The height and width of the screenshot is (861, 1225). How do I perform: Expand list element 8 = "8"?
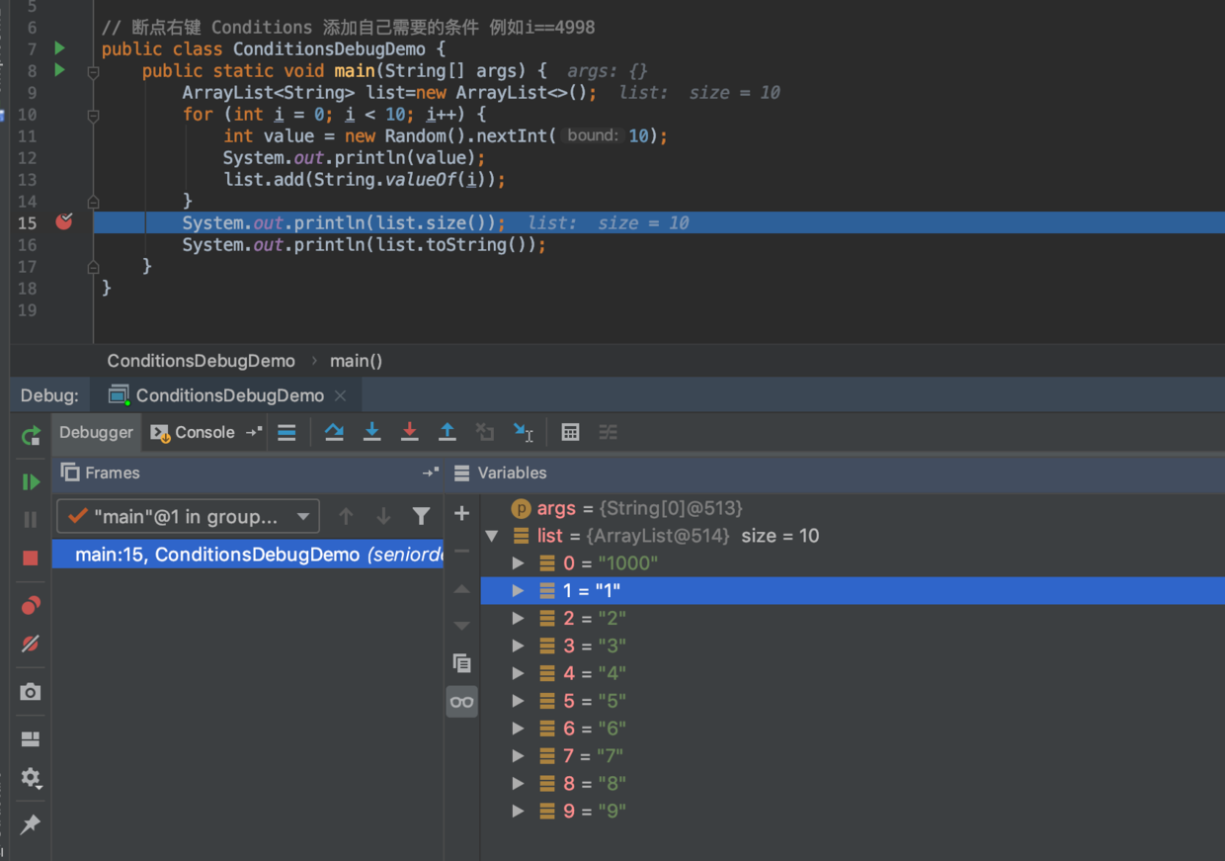[518, 784]
